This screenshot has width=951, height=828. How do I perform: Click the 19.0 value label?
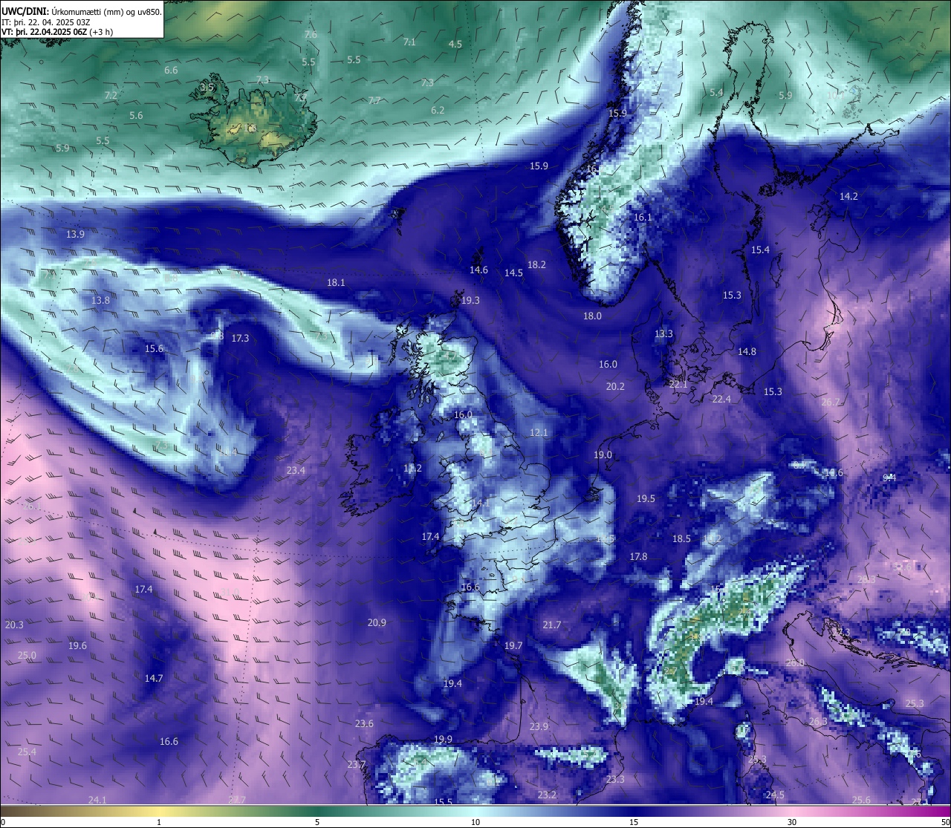(x=603, y=455)
